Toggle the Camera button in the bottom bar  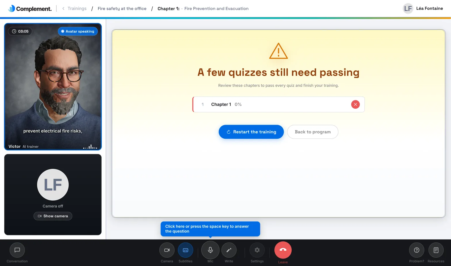[x=167, y=250]
